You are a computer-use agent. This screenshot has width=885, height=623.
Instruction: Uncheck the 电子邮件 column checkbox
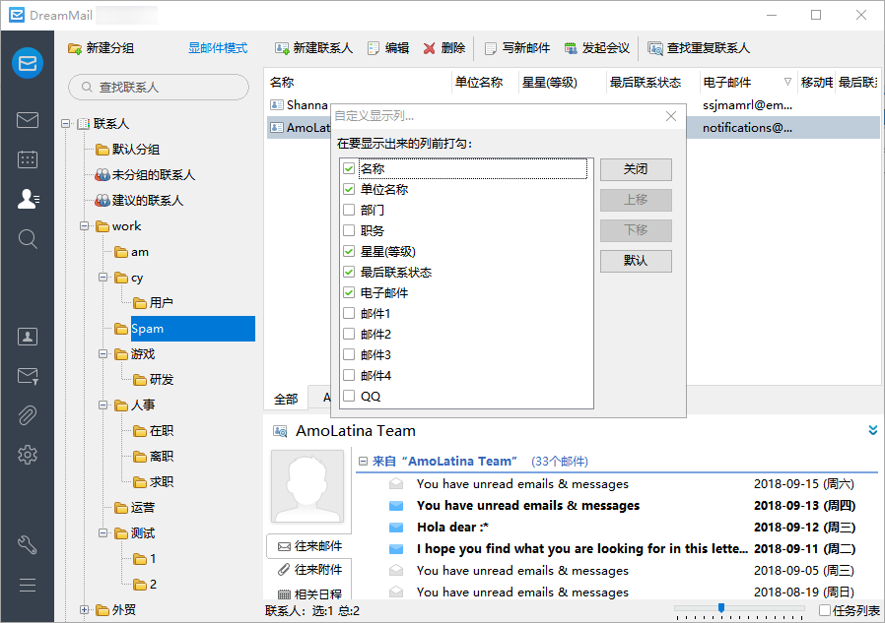[x=349, y=292]
